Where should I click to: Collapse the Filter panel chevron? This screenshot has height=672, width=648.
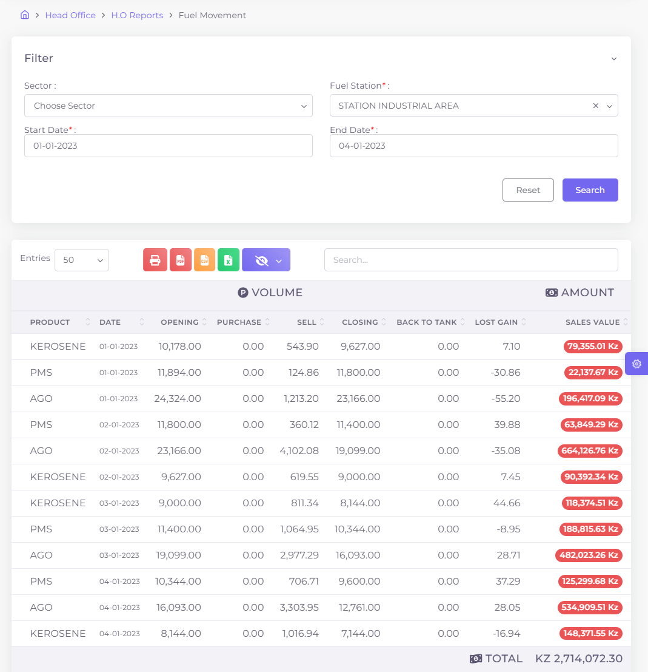click(x=614, y=59)
